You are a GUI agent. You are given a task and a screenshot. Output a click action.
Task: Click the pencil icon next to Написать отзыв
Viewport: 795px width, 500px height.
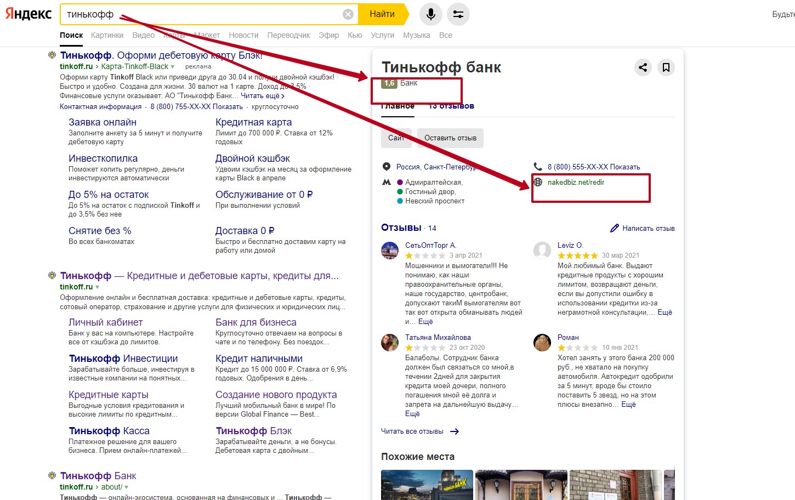tap(615, 228)
